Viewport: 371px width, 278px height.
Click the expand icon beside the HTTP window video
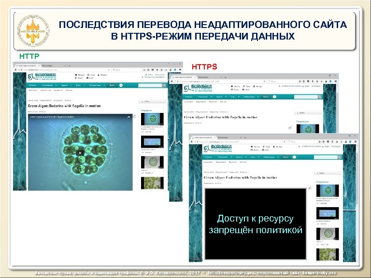coord(134,116)
